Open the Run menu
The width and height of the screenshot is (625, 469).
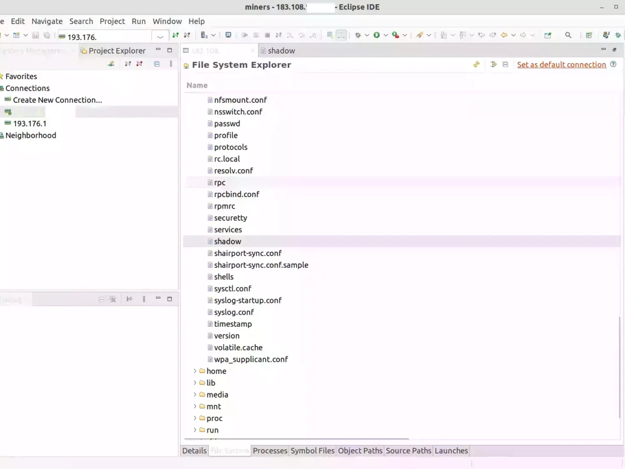click(x=139, y=21)
